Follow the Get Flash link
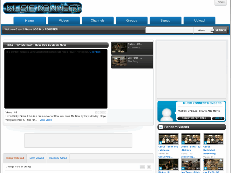231x173 pixels. coord(95,52)
